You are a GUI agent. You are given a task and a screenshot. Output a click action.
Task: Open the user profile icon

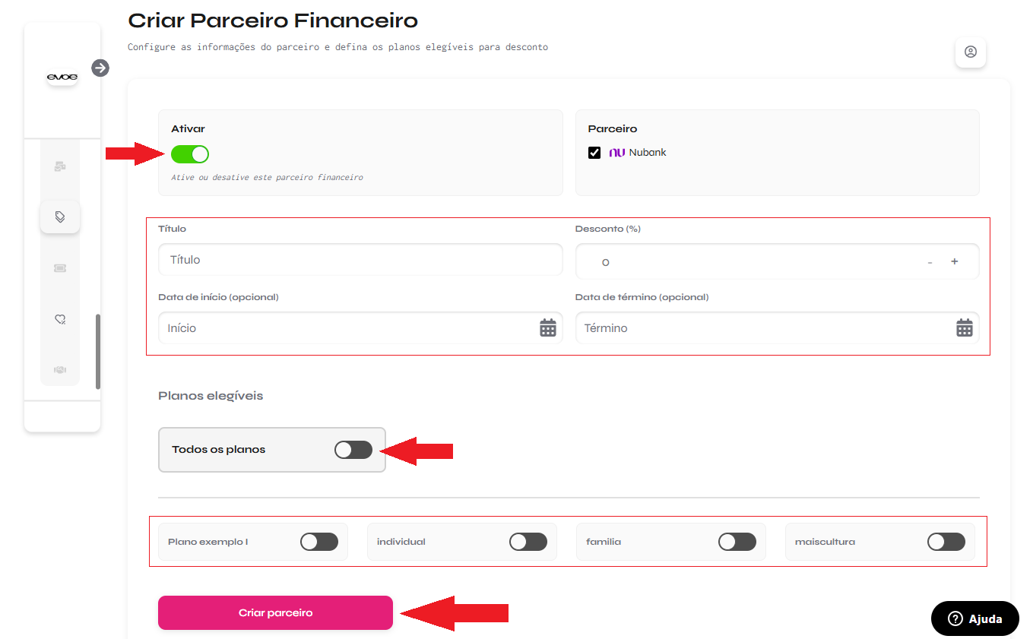pos(970,52)
